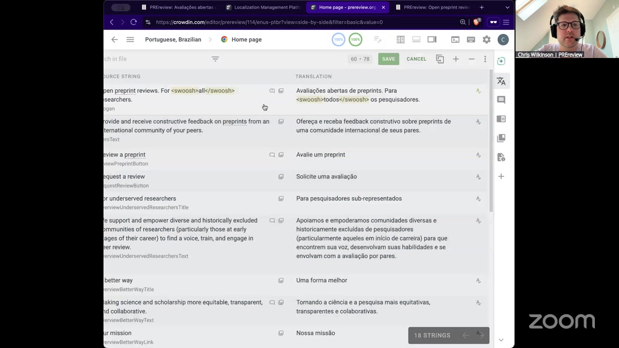Switch to side-by-side view layout
The image size is (619, 348).
click(400, 40)
